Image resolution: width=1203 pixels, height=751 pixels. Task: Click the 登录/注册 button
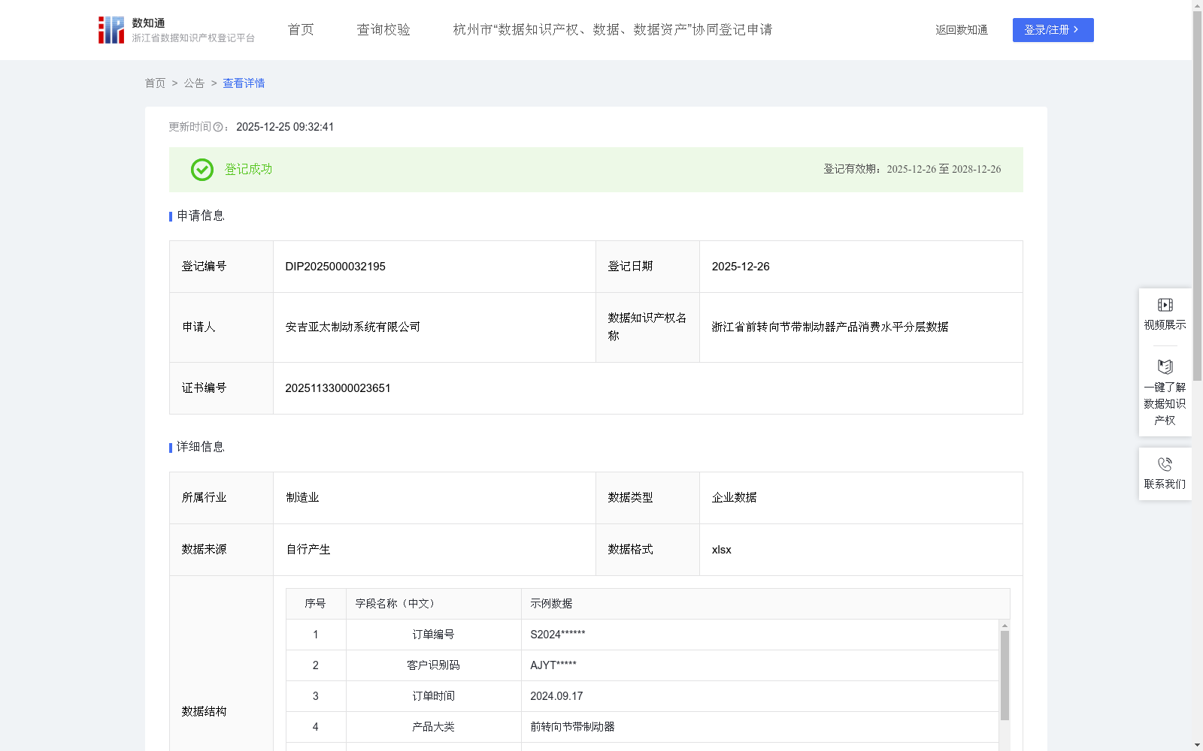(x=1053, y=30)
